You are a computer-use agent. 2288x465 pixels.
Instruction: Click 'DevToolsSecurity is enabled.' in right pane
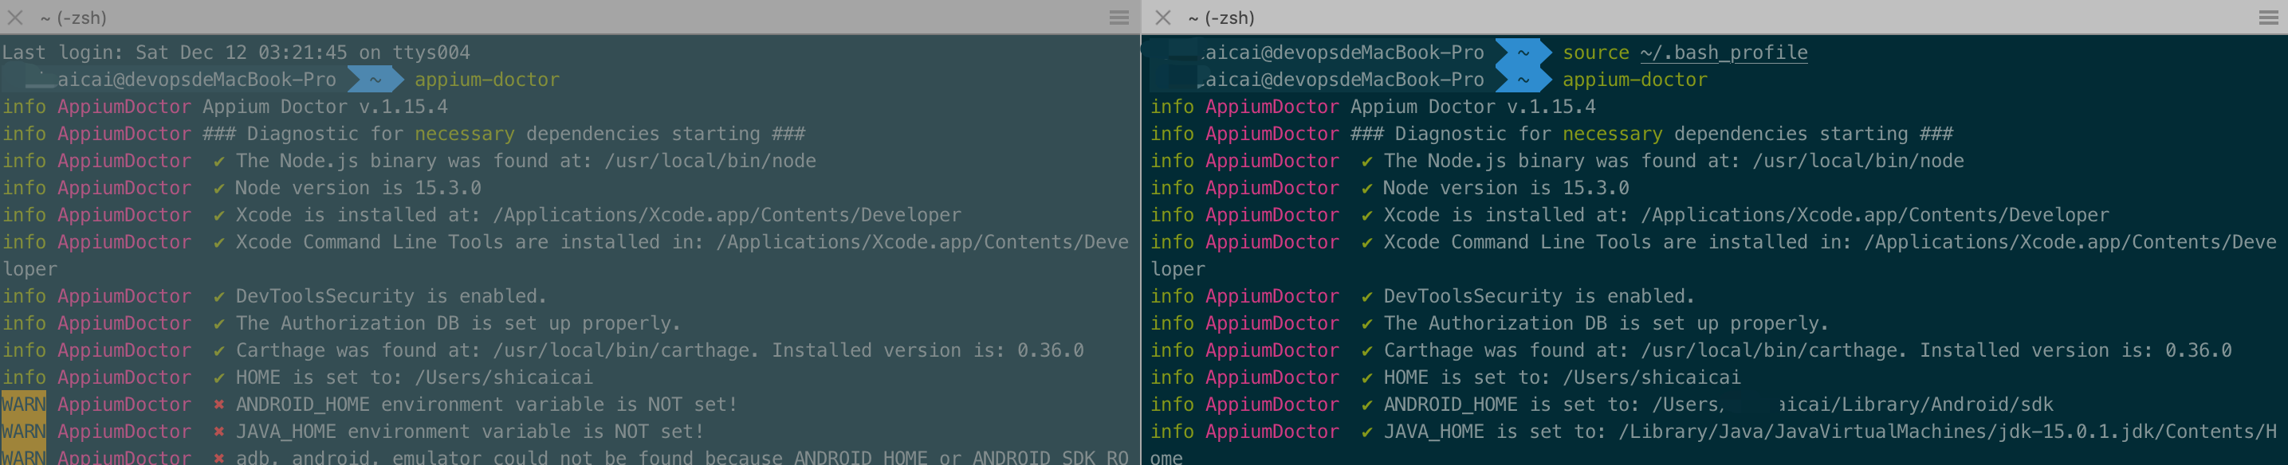tap(1539, 296)
